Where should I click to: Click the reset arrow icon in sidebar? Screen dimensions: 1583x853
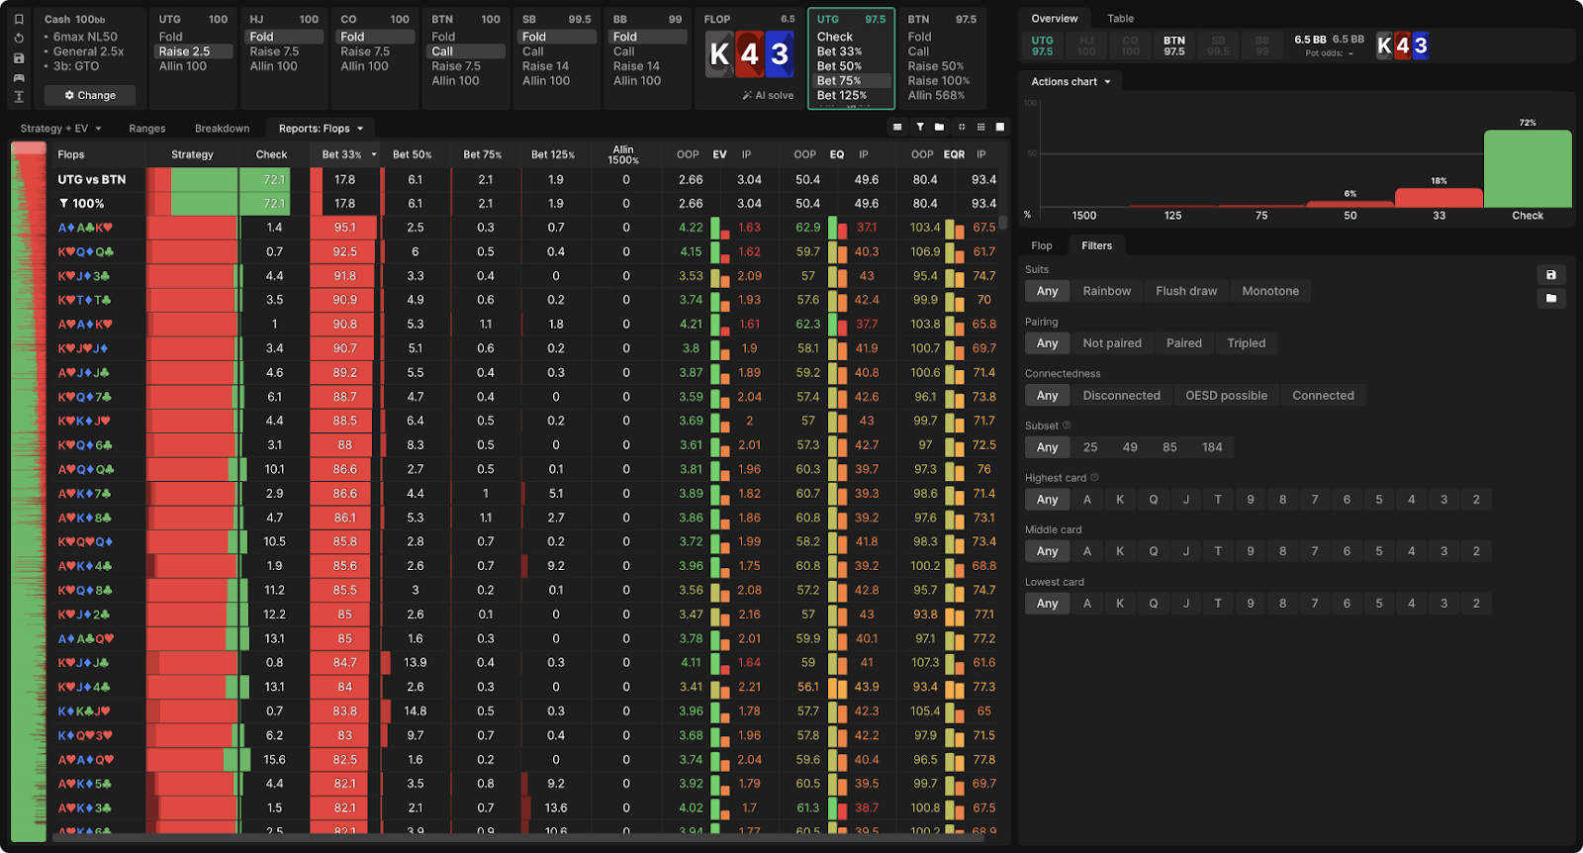(19, 39)
